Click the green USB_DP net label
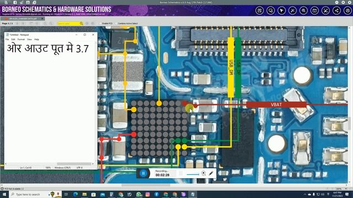Image resolution: width=353 pixels, height=198 pixels. (x=238, y=67)
